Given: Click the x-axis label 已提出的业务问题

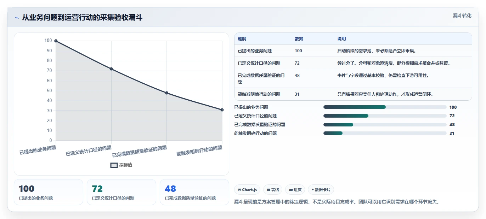Looking at the screenshot, I should click(x=38, y=150).
